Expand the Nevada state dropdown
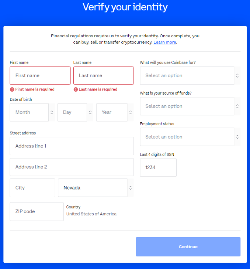The height and width of the screenshot is (269, 250). click(92, 188)
